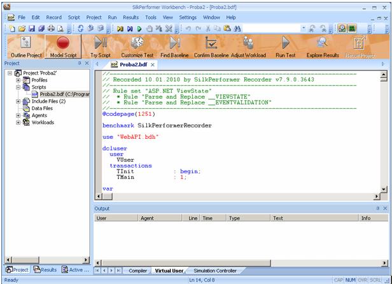Click the Type column header in Output
The image size is (392, 284).
click(248, 218)
